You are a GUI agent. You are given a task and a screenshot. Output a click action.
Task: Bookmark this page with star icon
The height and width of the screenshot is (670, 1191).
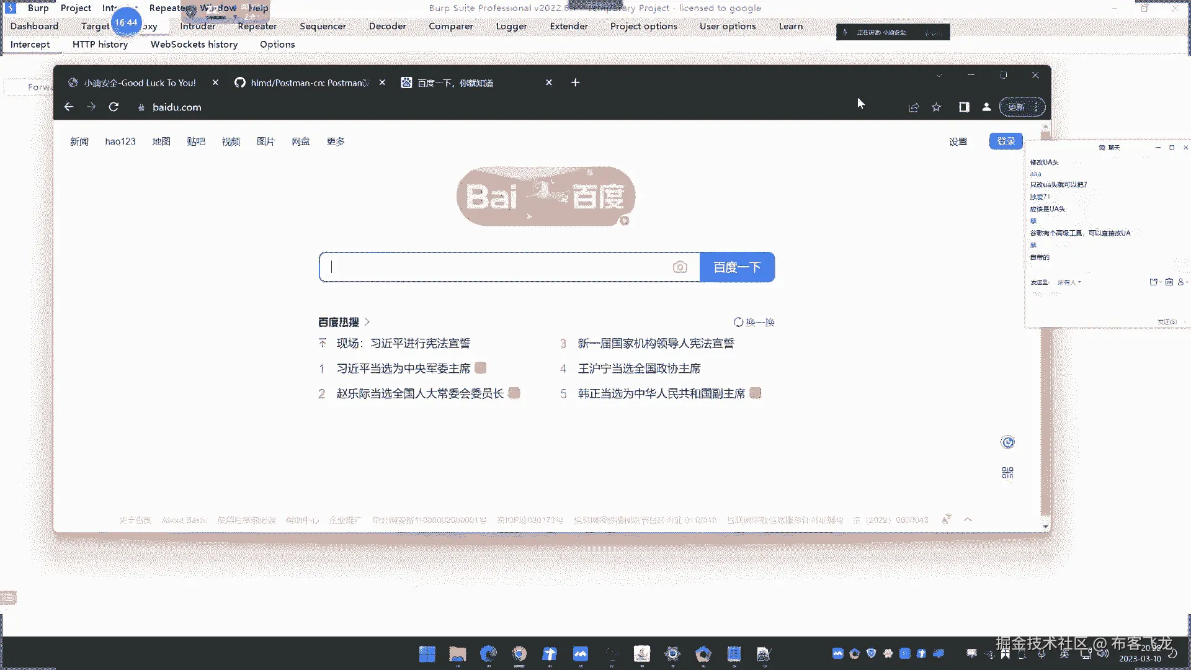pos(936,107)
